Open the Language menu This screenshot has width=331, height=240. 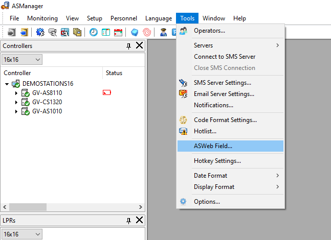click(159, 18)
